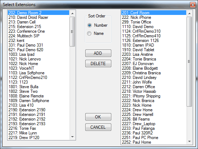
Task: Select 2219: Drew IP120
Action: (x=39, y=138)
